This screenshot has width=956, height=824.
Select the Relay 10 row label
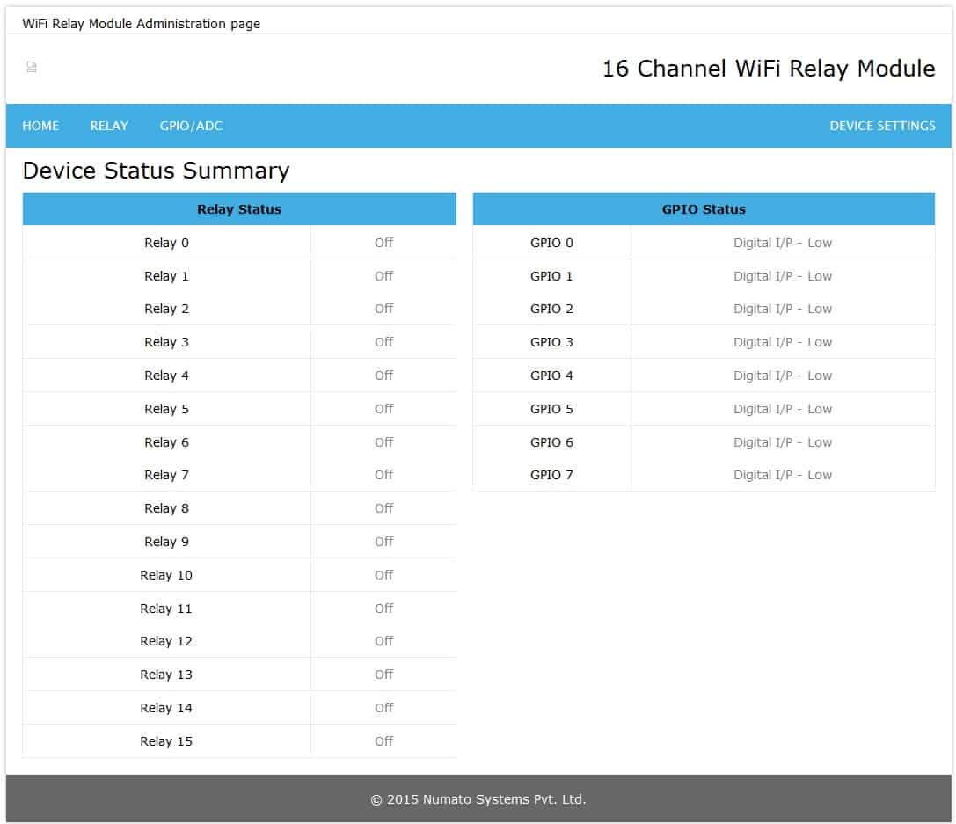[x=166, y=575]
